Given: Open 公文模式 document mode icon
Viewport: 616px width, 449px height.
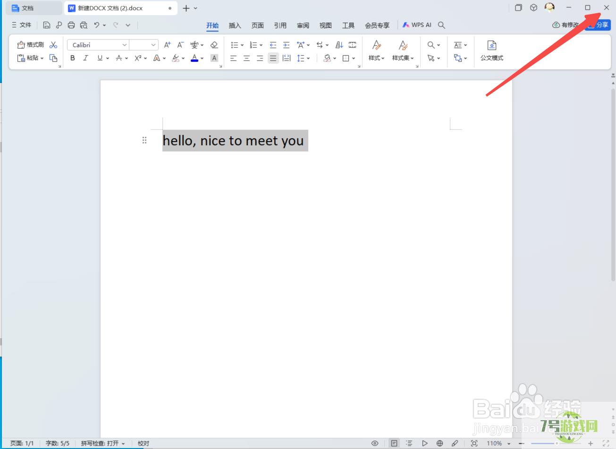Looking at the screenshot, I should 492,51.
